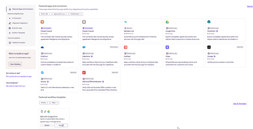Click the certification badge beside Salesforce

pyautogui.click(x=92, y=56)
